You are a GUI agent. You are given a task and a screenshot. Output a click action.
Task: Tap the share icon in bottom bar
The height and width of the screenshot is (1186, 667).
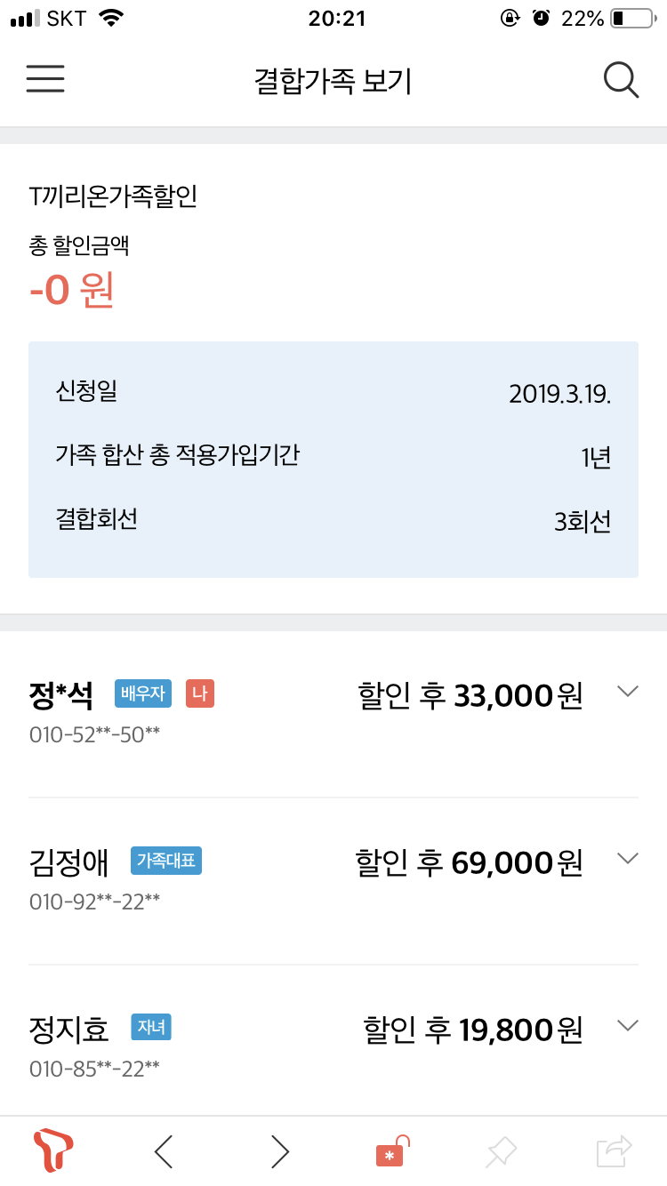point(614,1151)
